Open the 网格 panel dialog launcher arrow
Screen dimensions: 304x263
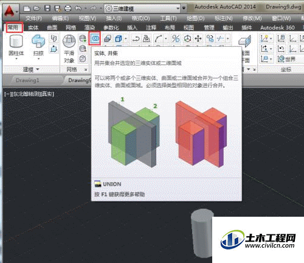[86, 70]
